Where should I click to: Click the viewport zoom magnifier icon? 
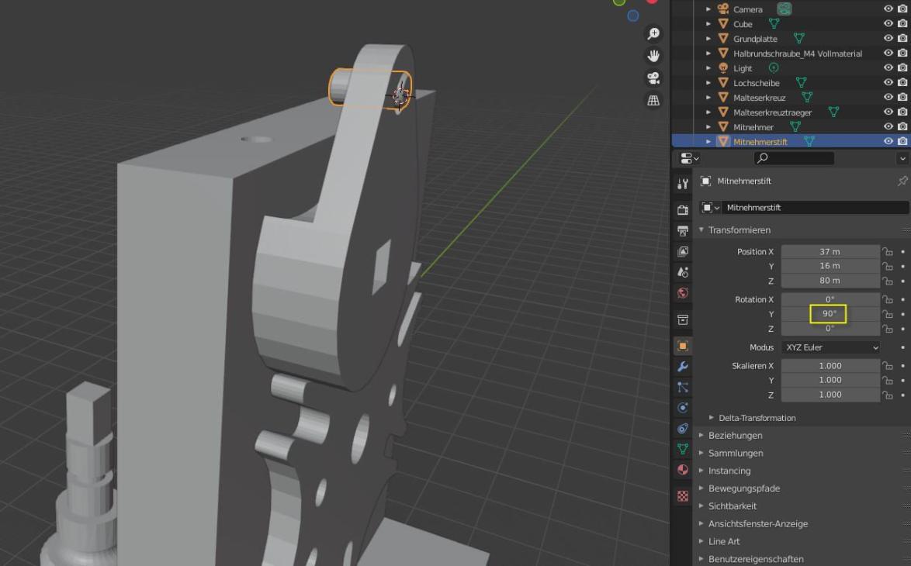point(653,33)
